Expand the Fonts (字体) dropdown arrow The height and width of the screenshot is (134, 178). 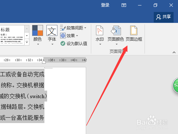(x=52, y=44)
